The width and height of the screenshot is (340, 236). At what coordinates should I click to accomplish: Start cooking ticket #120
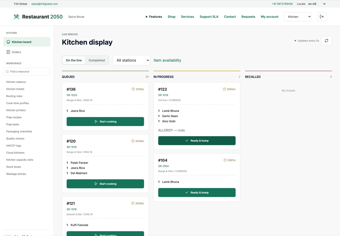[x=105, y=184]
